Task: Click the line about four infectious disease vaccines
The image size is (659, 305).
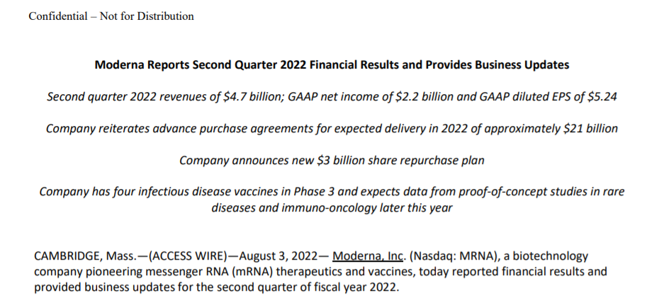Action: 332,192
